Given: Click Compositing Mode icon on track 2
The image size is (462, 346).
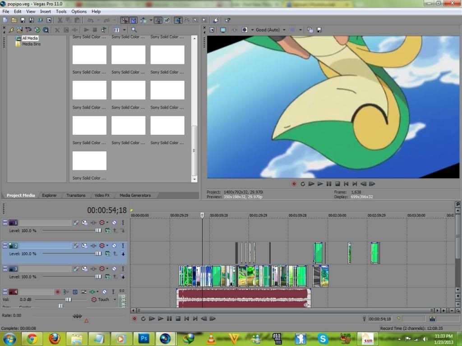Looking at the screenshot, I should pos(108,254).
